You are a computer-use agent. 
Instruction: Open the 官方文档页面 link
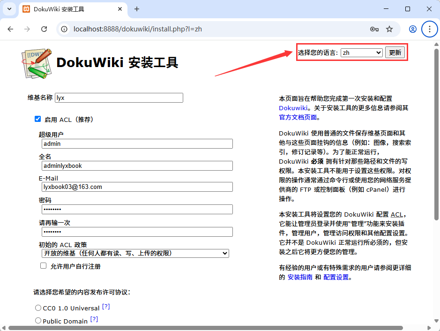tap(299, 116)
